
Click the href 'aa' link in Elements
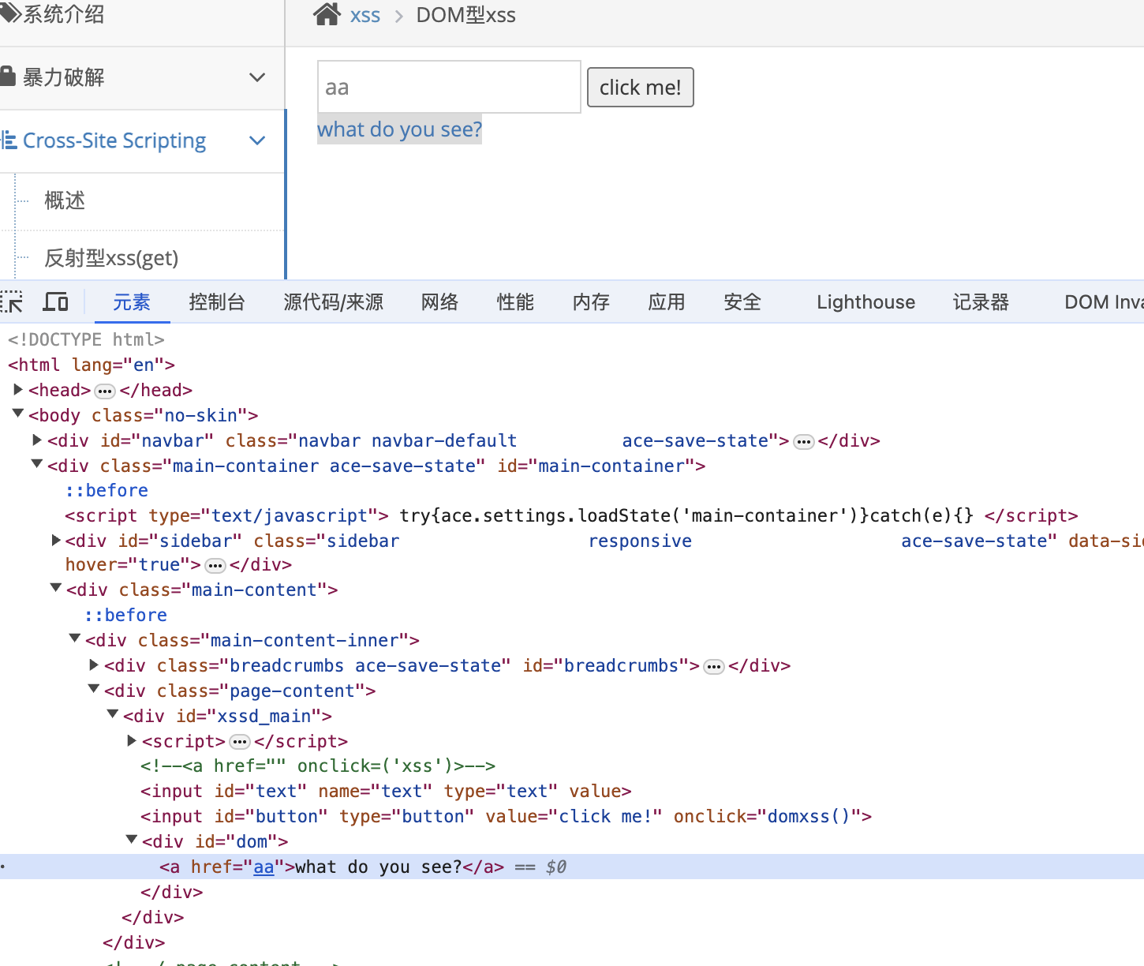pyautogui.click(x=264, y=867)
